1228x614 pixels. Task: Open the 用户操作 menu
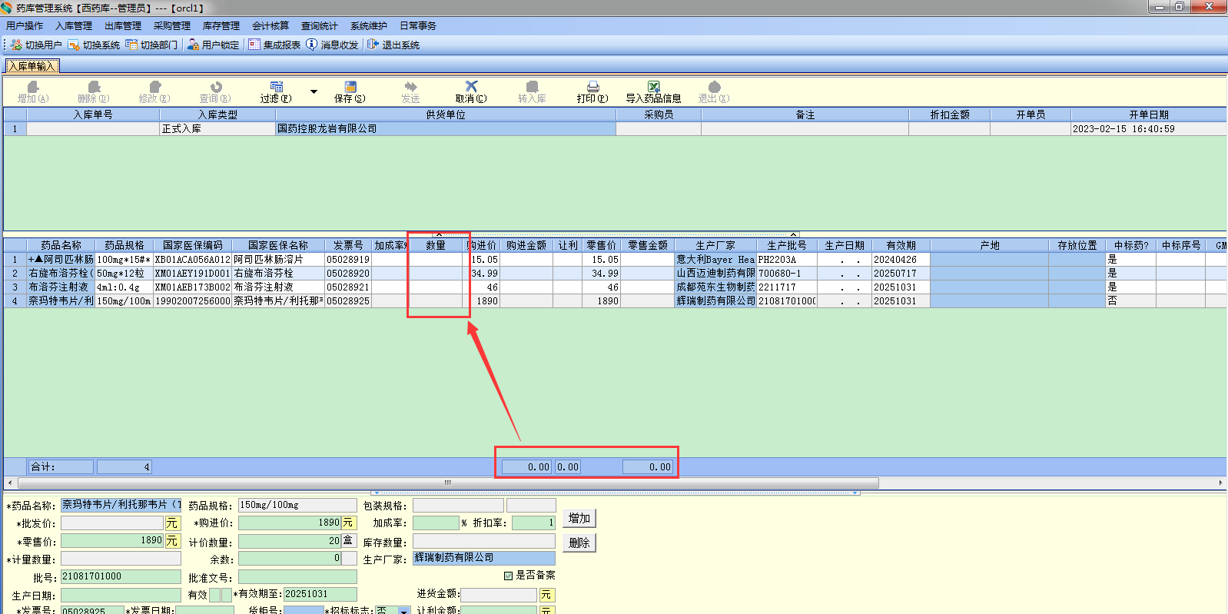25,26
